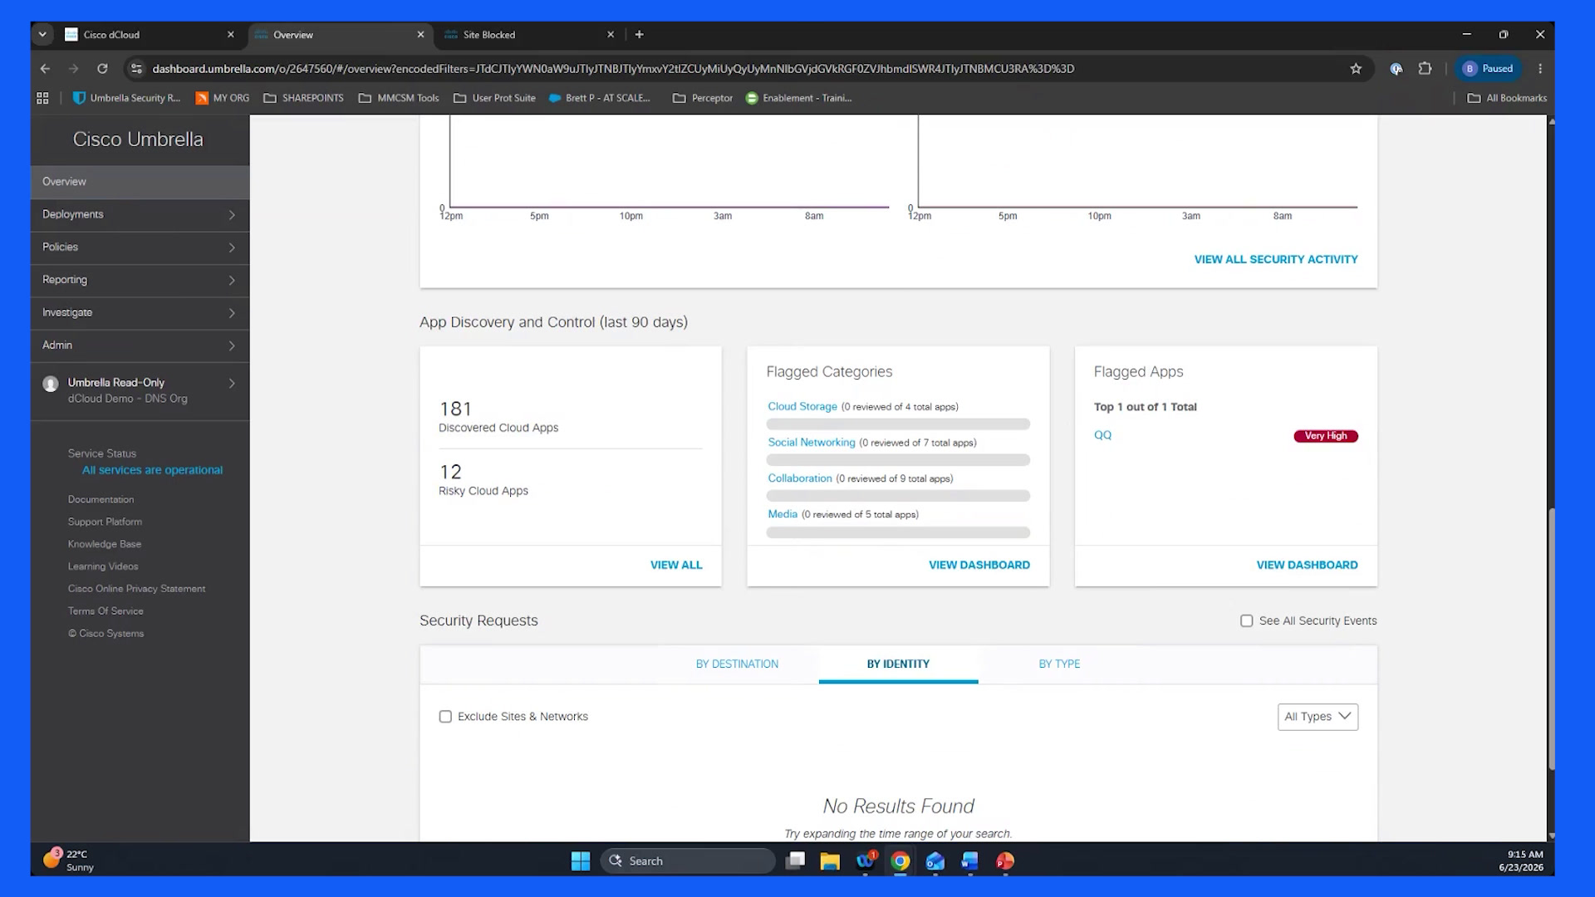Open PowerPoint from the taskbar
Screen dimensions: 1595x897
tap(1005, 861)
